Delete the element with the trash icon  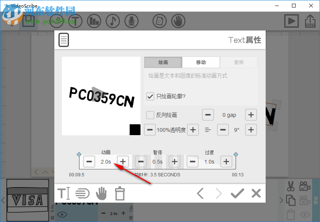[x=120, y=193]
